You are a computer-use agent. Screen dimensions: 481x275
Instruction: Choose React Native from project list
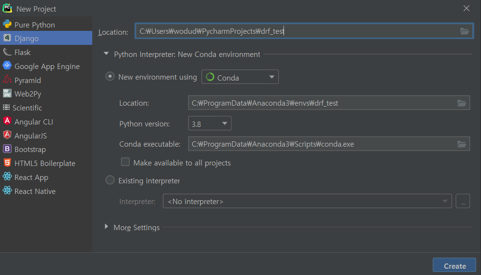(x=35, y=191)
